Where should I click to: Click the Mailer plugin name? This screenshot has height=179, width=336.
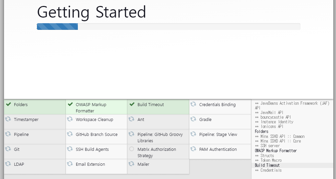coord(143,164)
